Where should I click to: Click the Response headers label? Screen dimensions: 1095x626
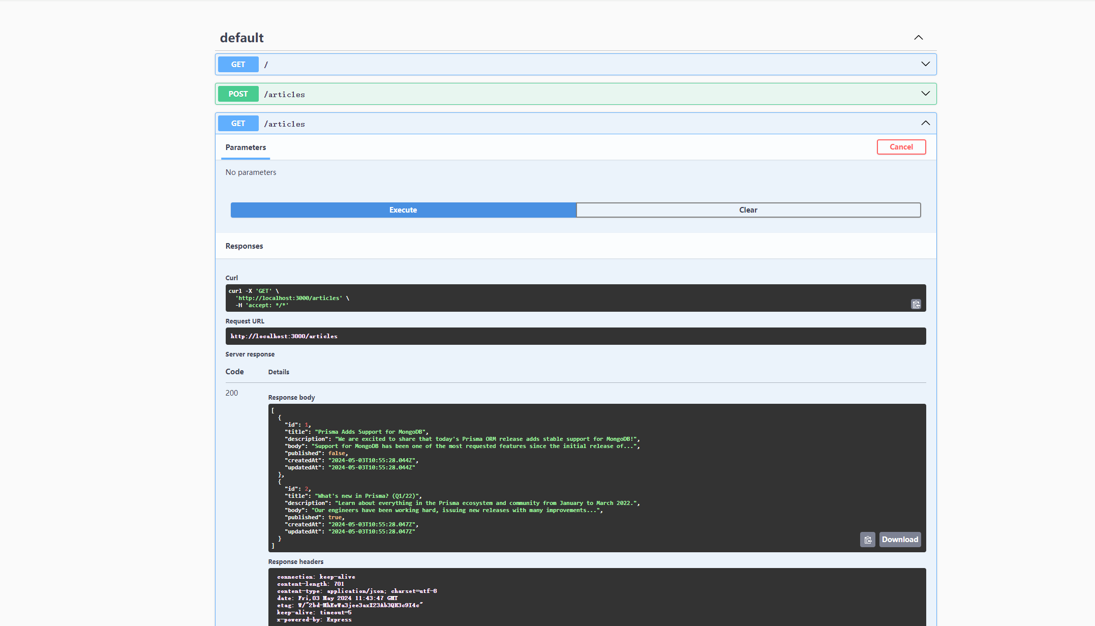(296, 562)
